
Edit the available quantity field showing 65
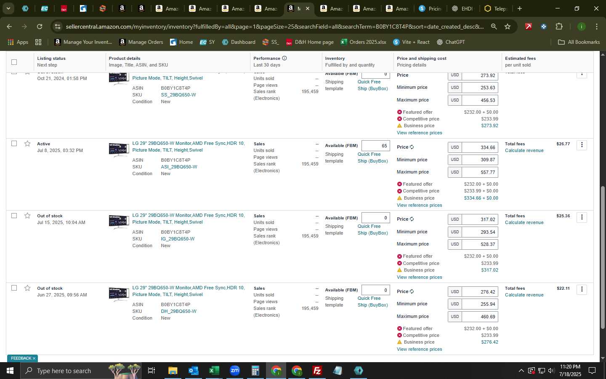[x=375, y=146]
